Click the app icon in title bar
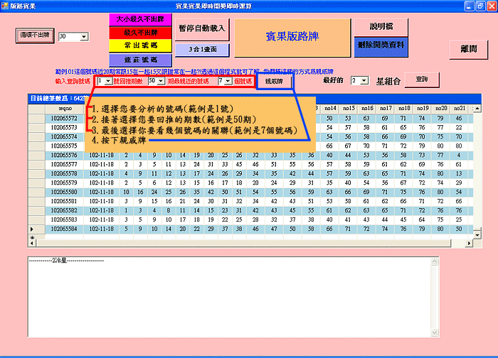Image resolution: width=498 pixels, height=358 pixels. [5, 5]
